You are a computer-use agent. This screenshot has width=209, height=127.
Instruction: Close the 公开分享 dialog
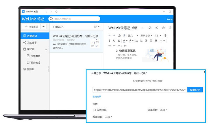coord(205,72)
